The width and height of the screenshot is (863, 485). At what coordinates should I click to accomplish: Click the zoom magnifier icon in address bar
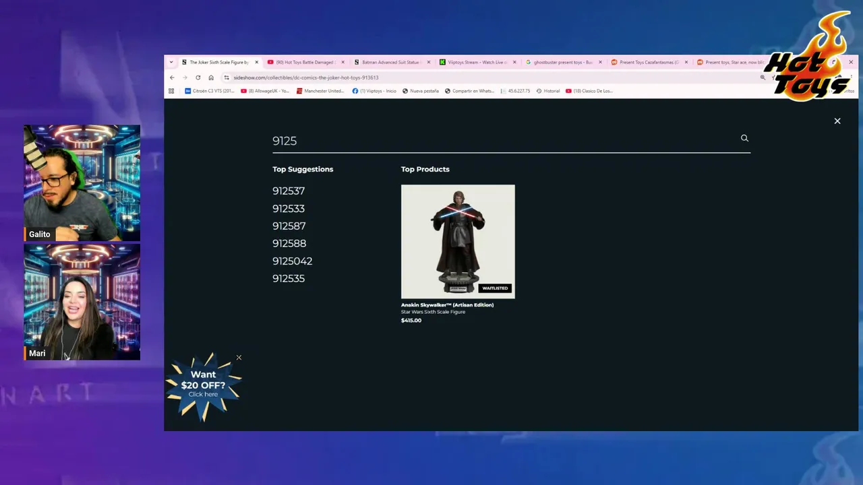click(763, 77)
